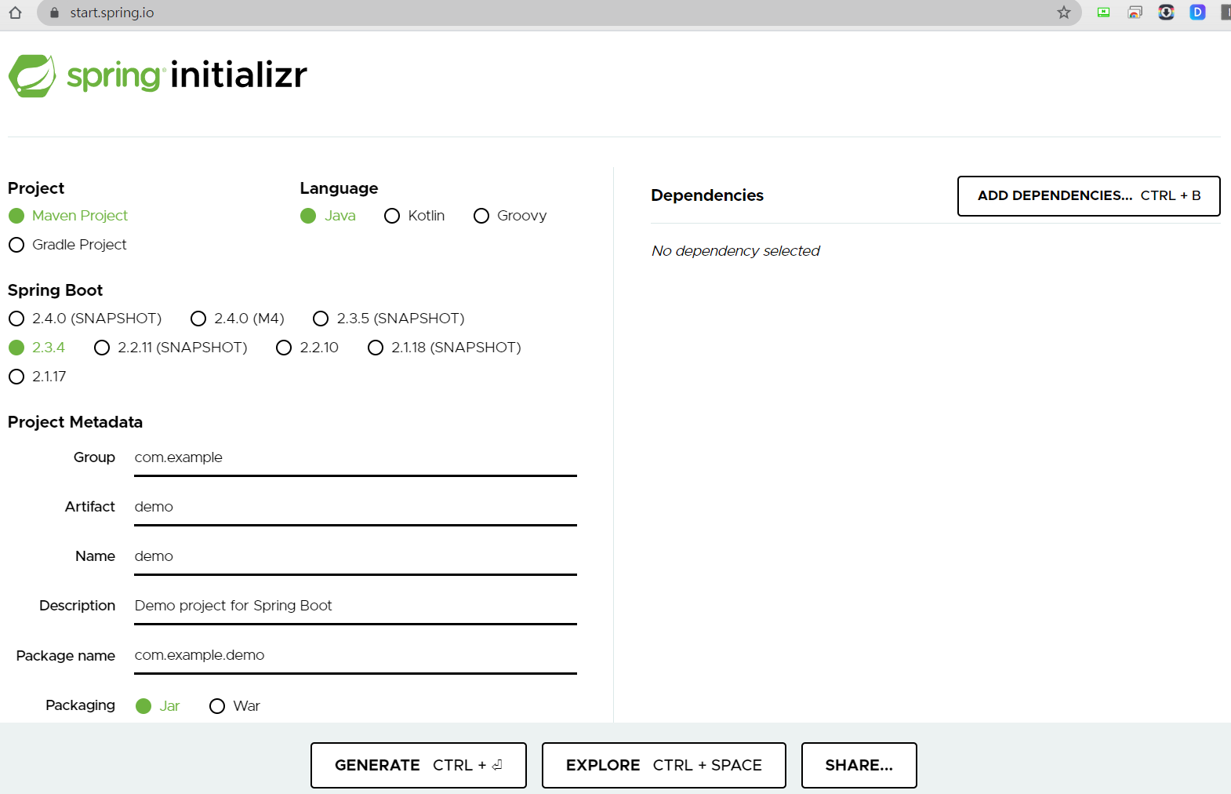The width and height of the screenshot is (1231, 794).
Task: Open the round dark extension icon
Action: click(x=1166, y=13)
